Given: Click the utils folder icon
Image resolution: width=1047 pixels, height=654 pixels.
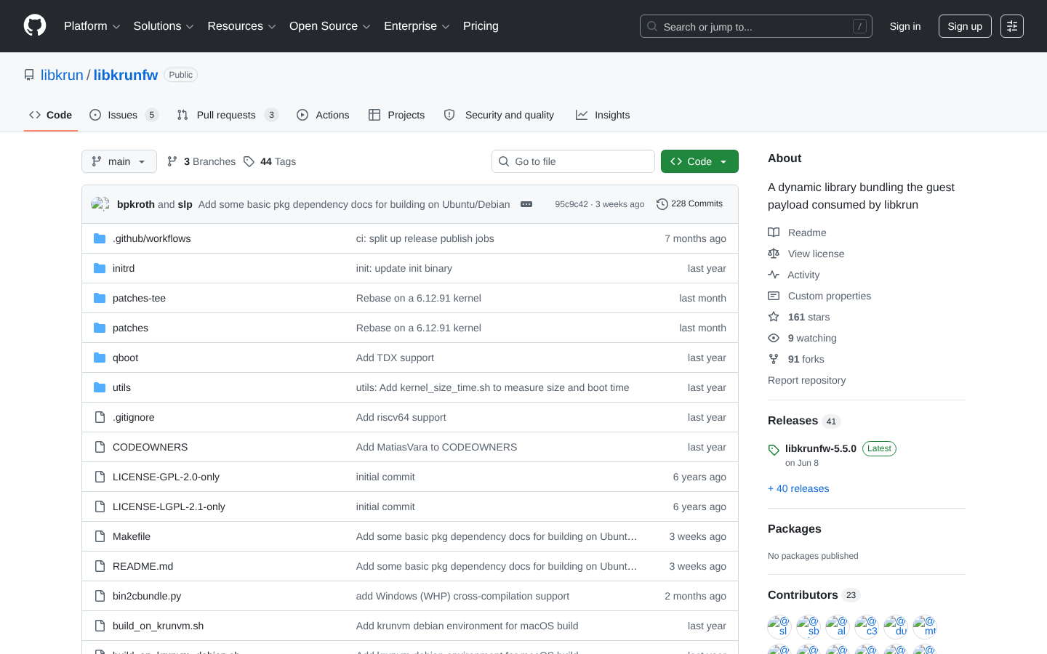Looking at the screenshot, I should 100,387.
